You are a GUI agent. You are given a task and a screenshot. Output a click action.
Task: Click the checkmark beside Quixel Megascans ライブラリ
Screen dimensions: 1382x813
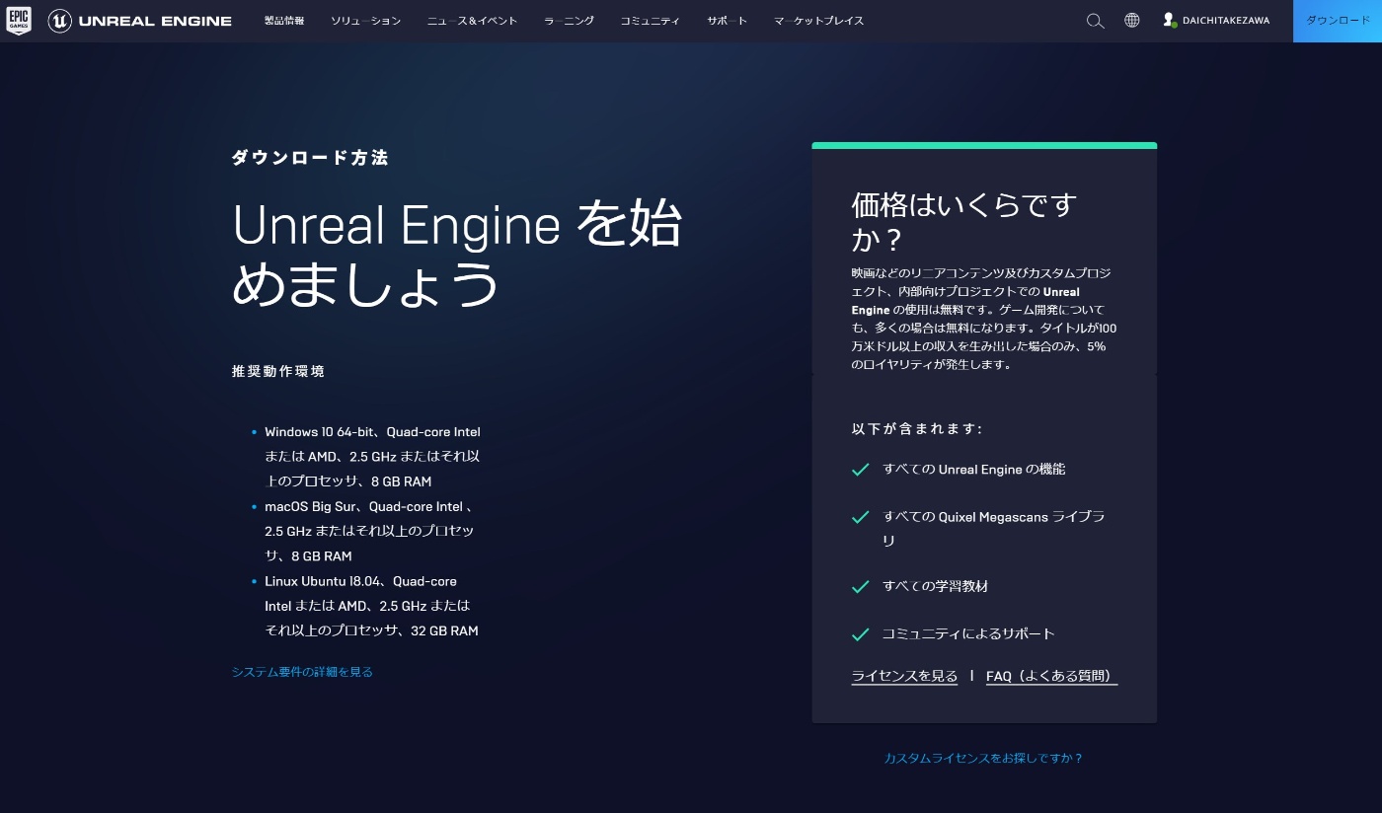click(860, 517)
